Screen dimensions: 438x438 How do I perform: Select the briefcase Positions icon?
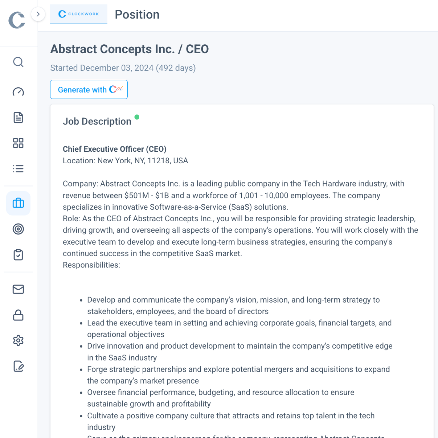tap(18, 203)
